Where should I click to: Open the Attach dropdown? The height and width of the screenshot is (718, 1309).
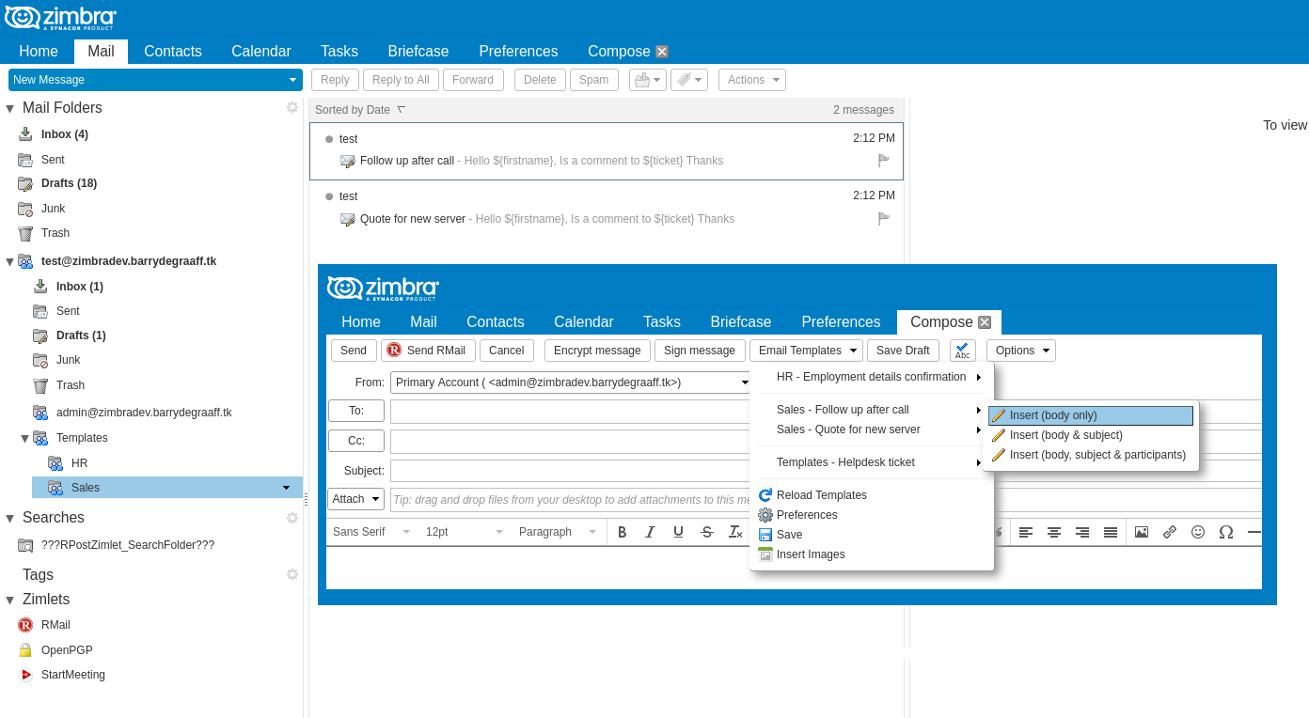click(x=355, y=499)
